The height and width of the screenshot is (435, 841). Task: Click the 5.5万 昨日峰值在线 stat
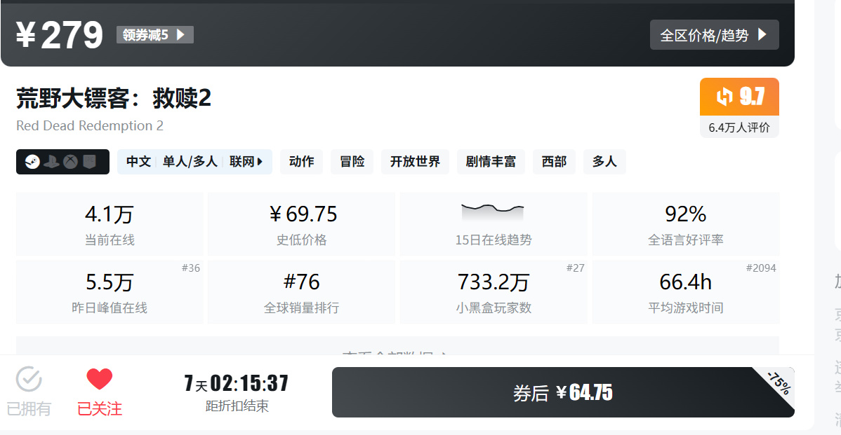pos(110,292)
